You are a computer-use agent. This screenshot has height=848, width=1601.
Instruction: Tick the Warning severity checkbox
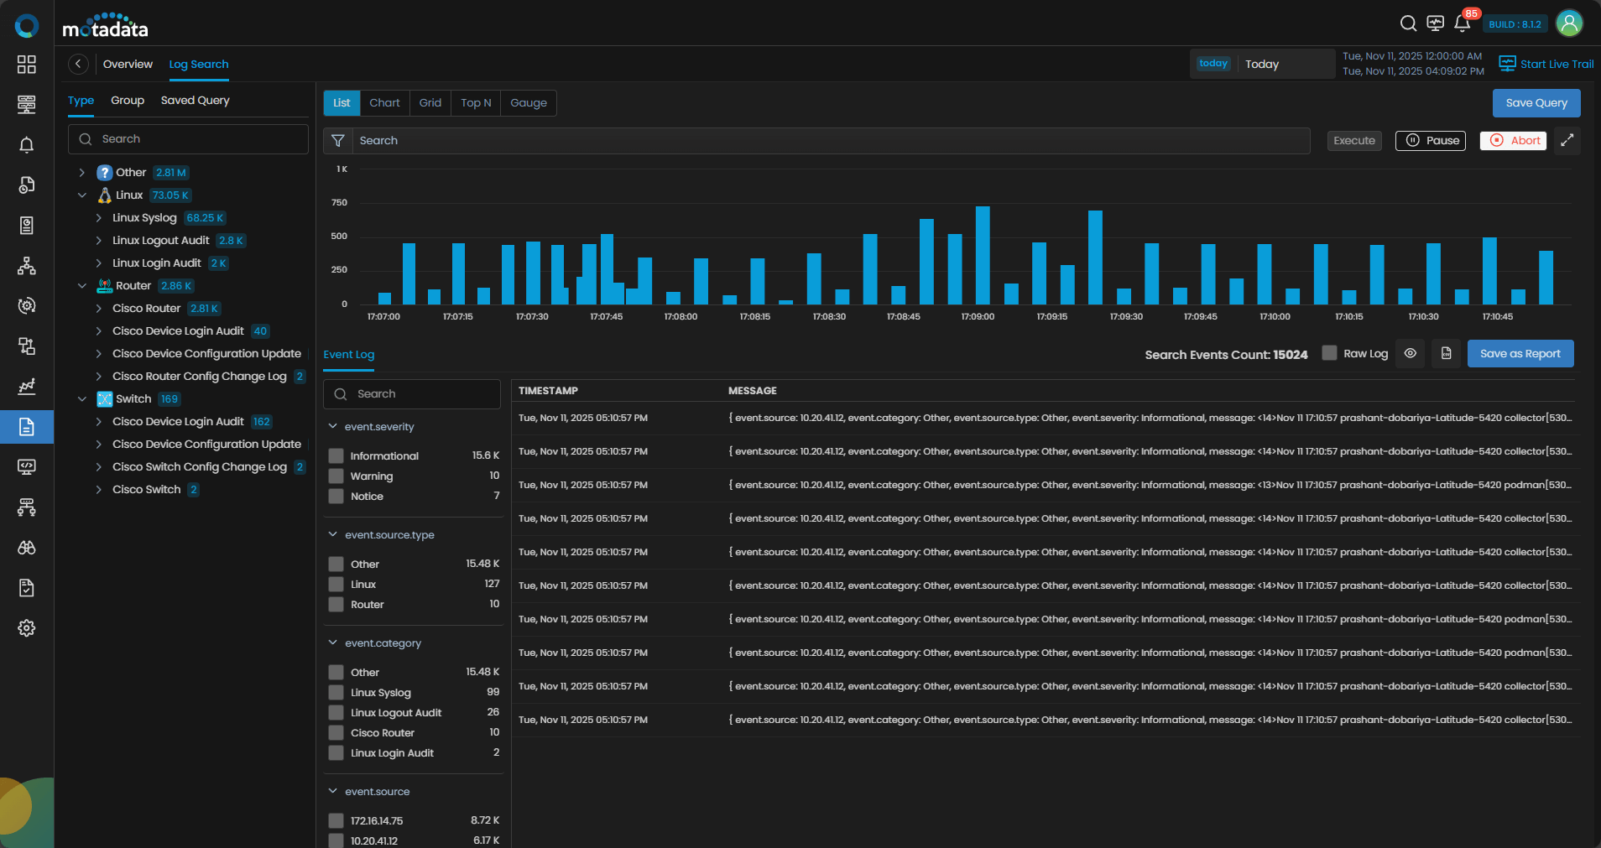click(x=336, y=476)
